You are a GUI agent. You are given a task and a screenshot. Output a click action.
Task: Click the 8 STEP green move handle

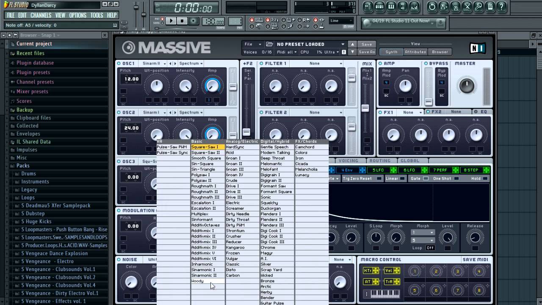click(487, 170)
